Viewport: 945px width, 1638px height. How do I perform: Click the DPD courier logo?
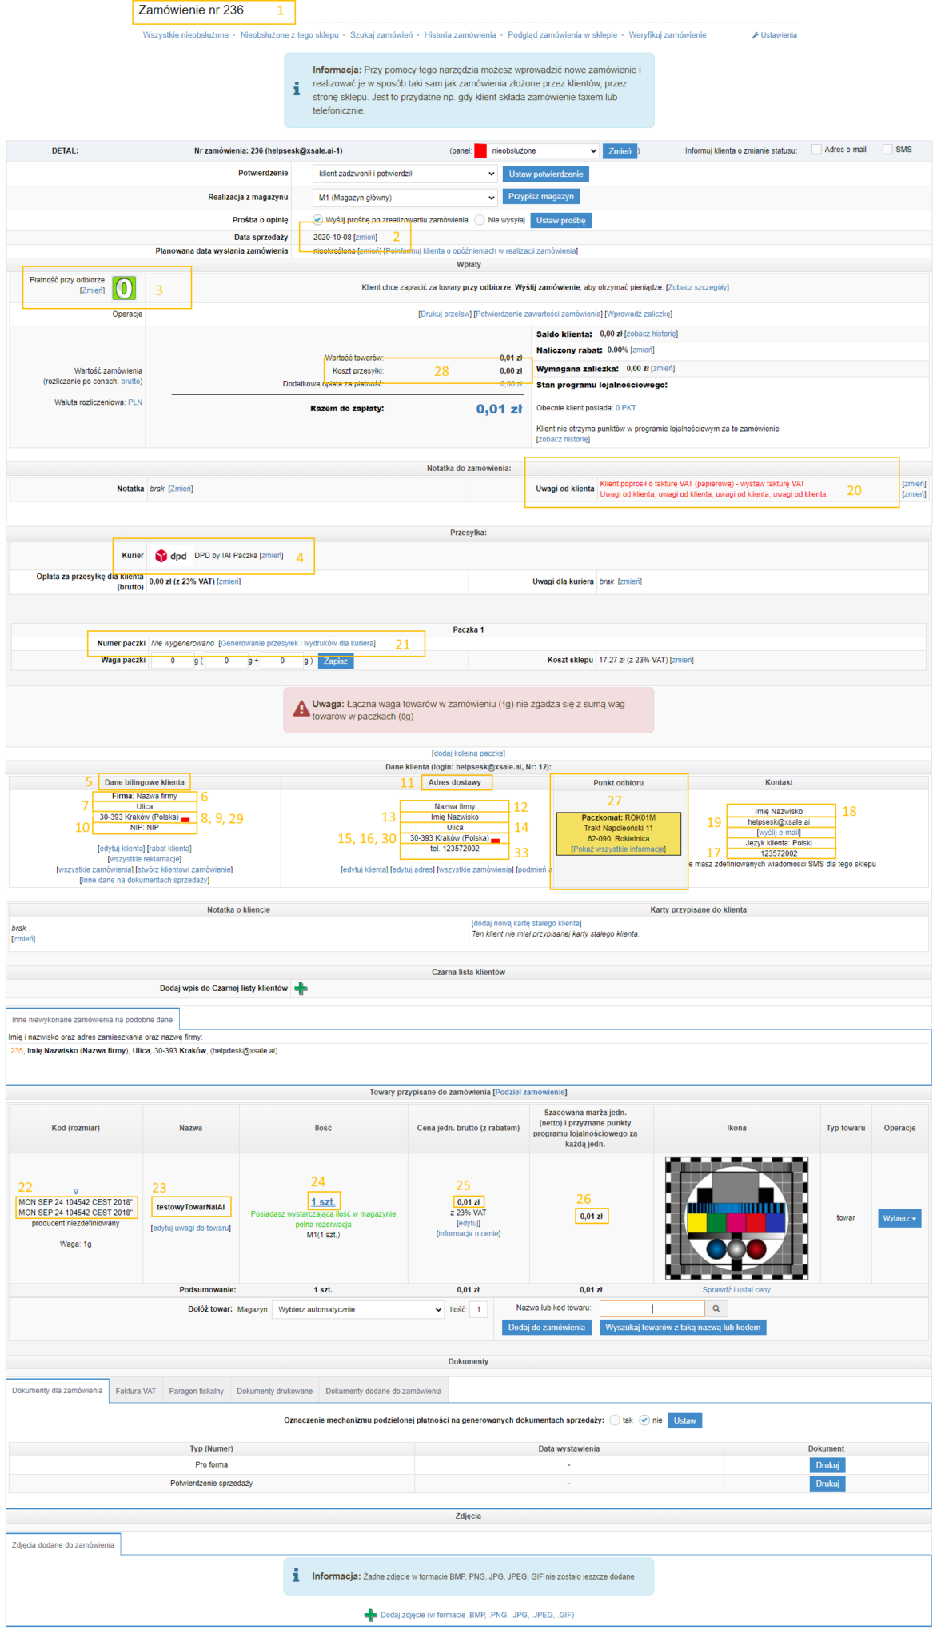(x=170, y=556)
